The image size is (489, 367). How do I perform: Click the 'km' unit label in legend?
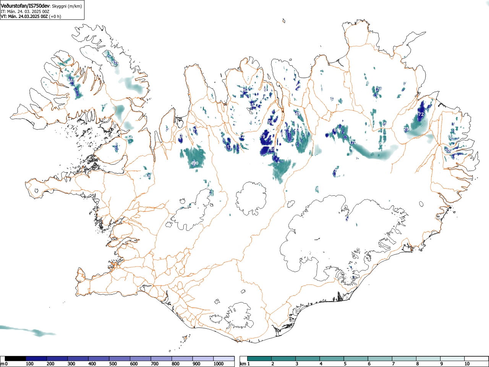pos(243,364)
